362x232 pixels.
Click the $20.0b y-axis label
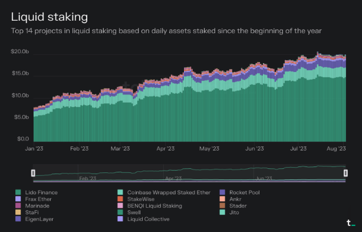pos(20,51)
